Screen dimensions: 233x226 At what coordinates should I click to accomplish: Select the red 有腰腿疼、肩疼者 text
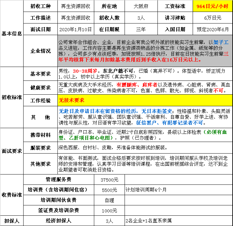(137, 85)
